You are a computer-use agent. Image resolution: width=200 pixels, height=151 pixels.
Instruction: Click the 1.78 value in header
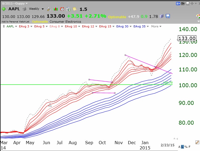154,17
